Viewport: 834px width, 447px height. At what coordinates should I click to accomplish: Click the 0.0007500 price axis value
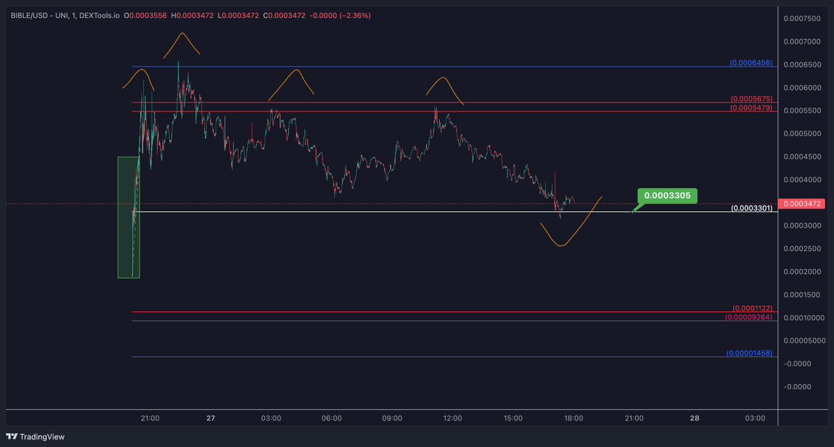801,19
